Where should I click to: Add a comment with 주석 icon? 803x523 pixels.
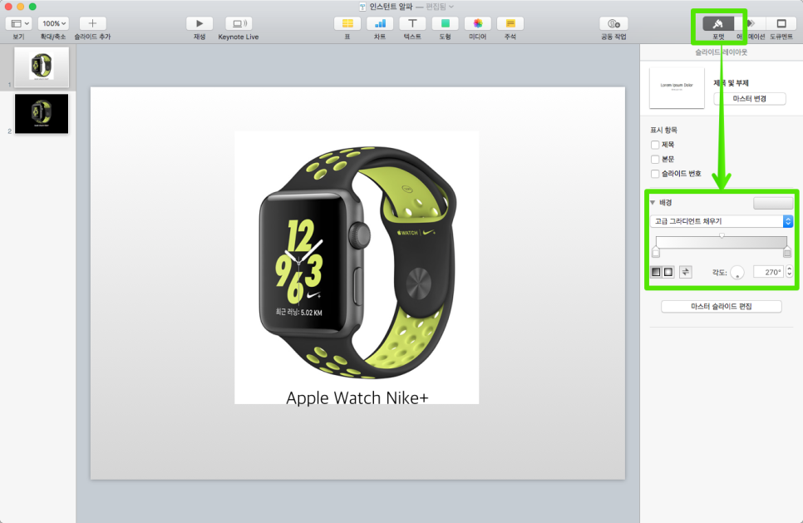click(x=510, y=23)
